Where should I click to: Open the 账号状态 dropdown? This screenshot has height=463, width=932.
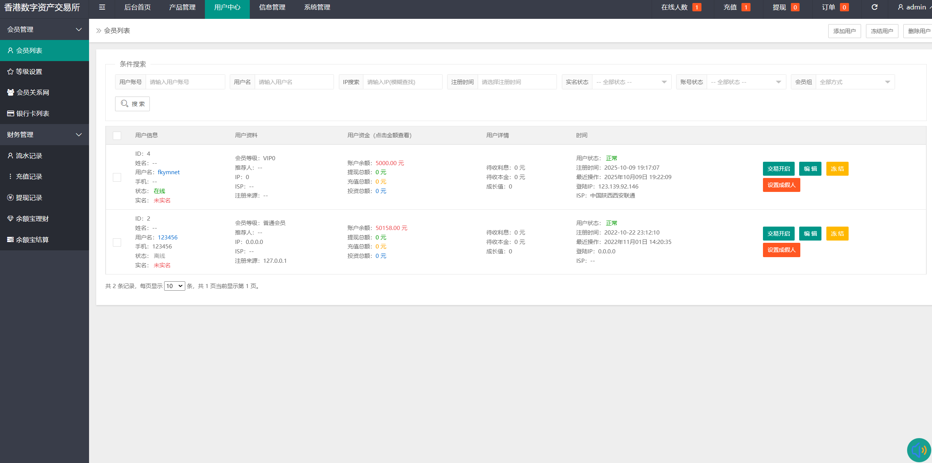(x=746, y=82)
